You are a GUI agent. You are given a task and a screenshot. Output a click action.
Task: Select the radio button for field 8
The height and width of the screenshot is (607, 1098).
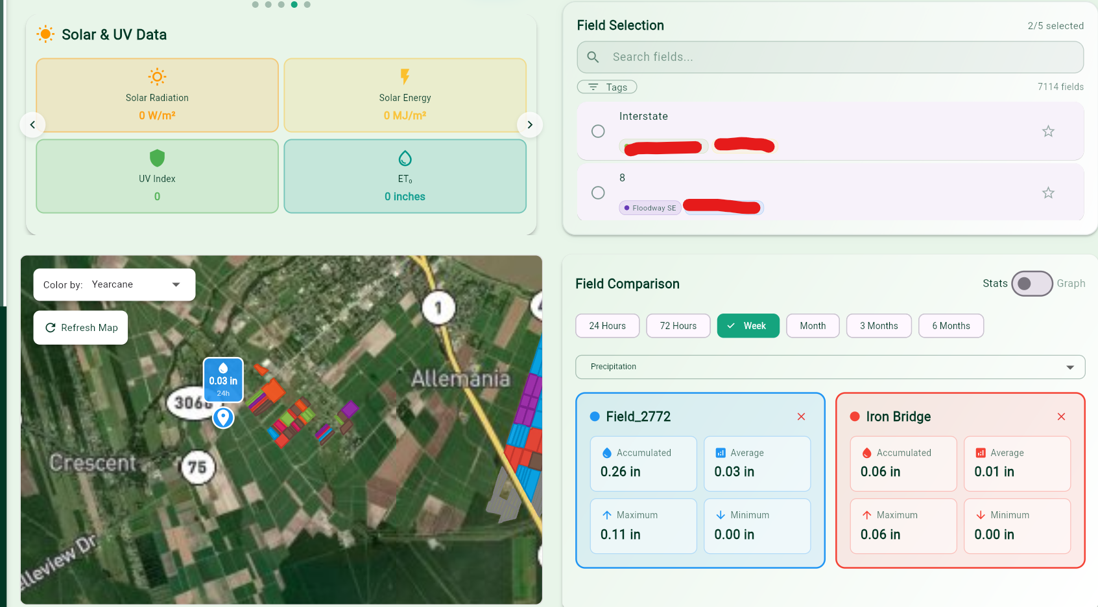[597, 192]
